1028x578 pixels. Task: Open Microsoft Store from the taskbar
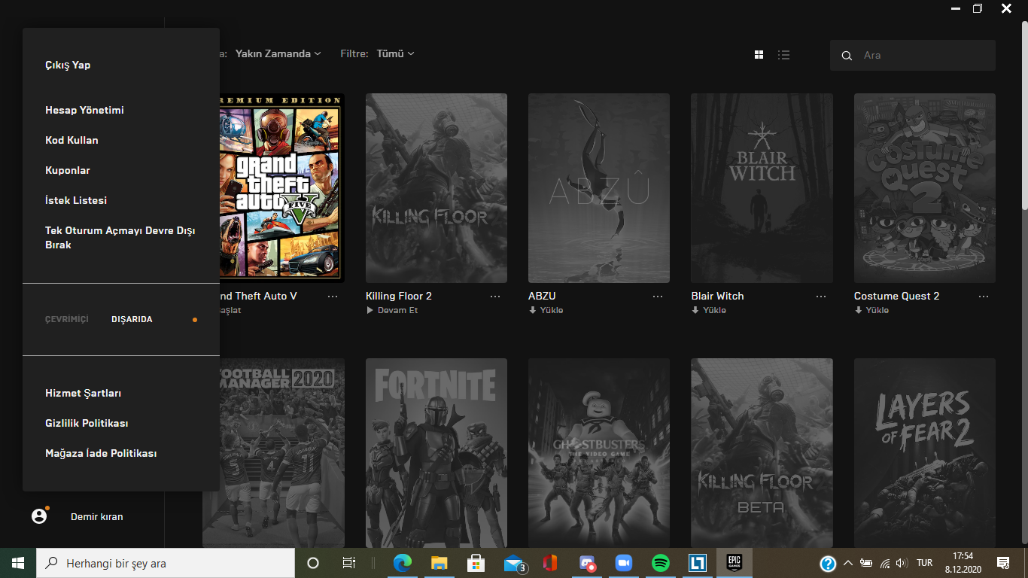click(476, 563)
